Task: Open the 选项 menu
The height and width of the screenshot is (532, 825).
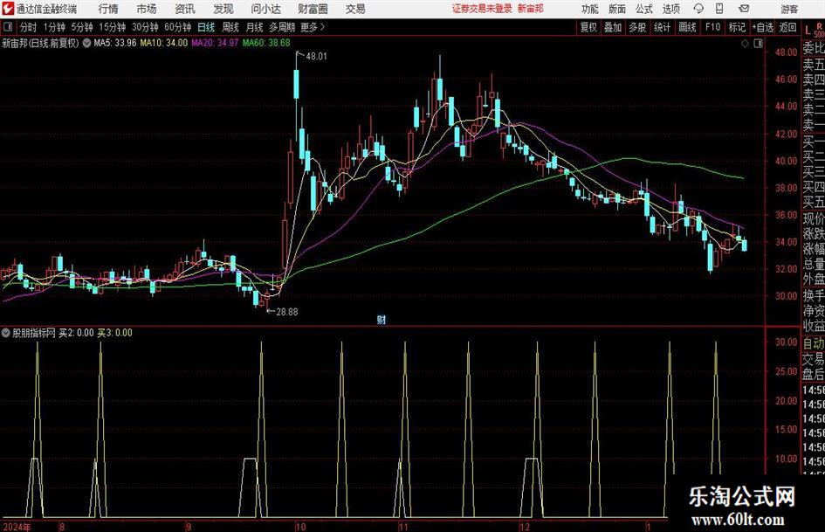Action: tap(670, 9)
